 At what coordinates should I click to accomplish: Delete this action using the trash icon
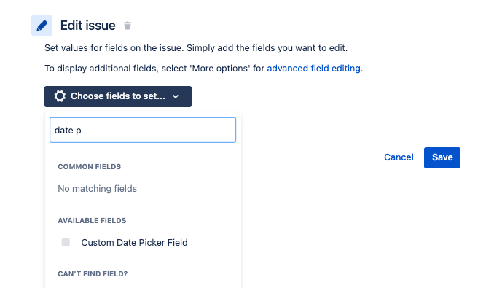[x=128, y=26]
